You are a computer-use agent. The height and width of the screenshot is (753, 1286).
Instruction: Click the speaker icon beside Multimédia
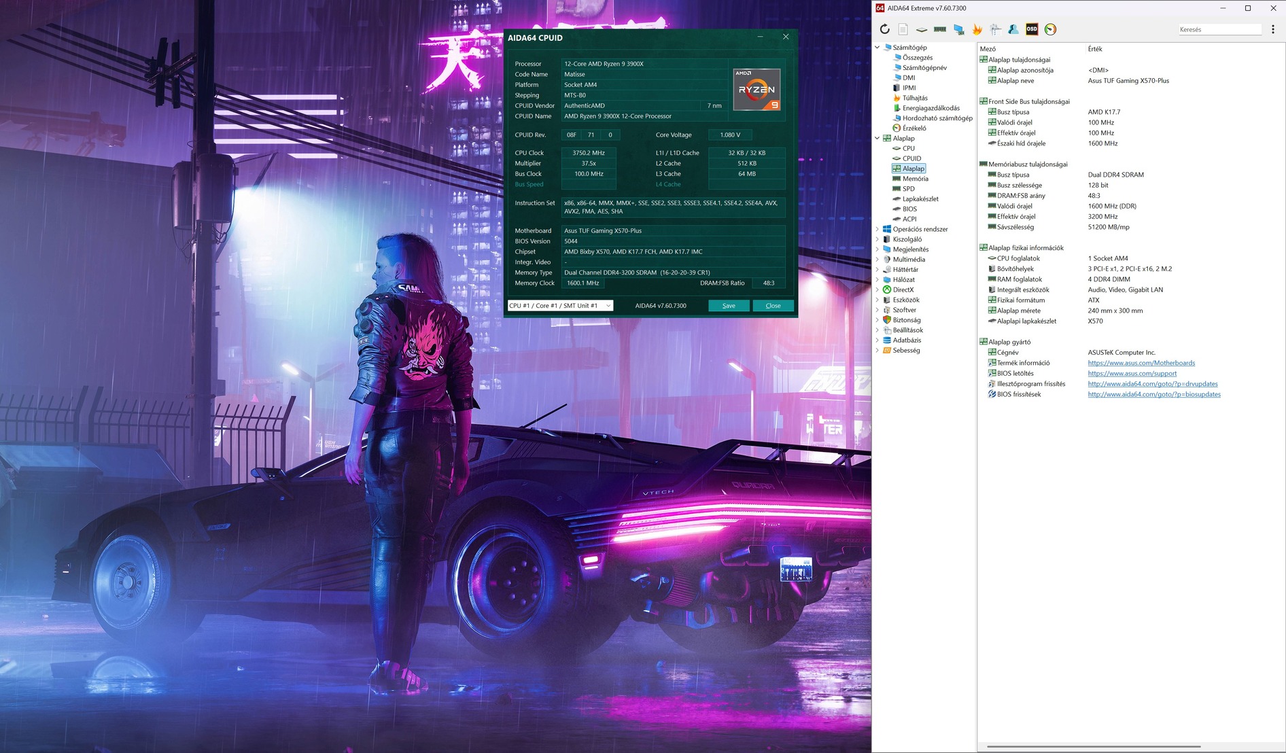pyautogui.click(x=887, y=259)
